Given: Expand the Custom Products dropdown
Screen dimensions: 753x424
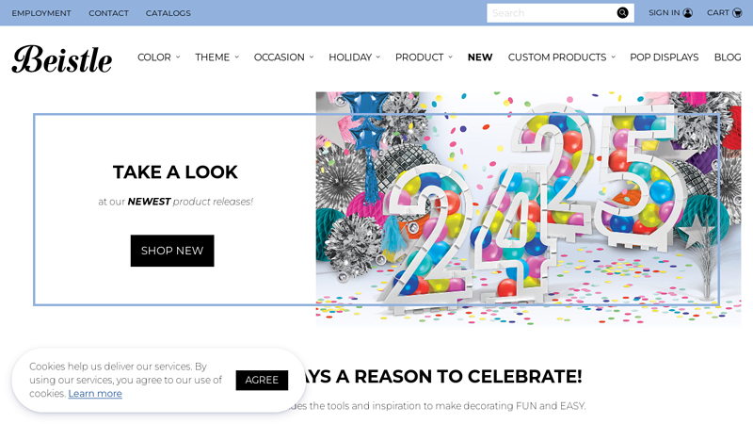Looking at the screenshot, I should coord(561,57).
